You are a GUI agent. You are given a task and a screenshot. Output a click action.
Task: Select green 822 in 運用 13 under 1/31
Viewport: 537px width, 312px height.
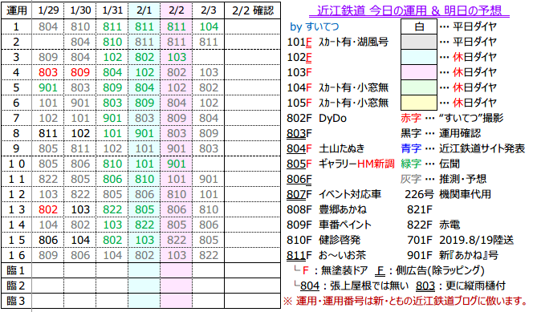(112, 209)
